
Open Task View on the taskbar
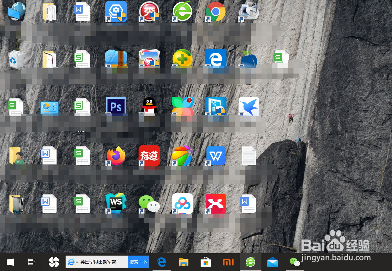[x=32, y=262]
